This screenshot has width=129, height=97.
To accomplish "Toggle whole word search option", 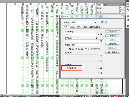I will coord(89,49).
